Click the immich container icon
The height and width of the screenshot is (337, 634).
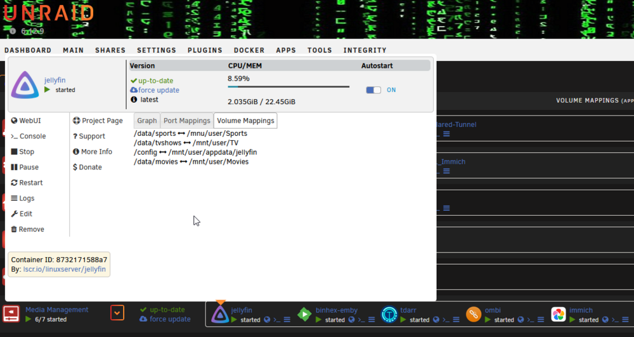559,314
